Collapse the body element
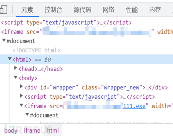Screen dimensions: 173x136 (x=16, y=77)
